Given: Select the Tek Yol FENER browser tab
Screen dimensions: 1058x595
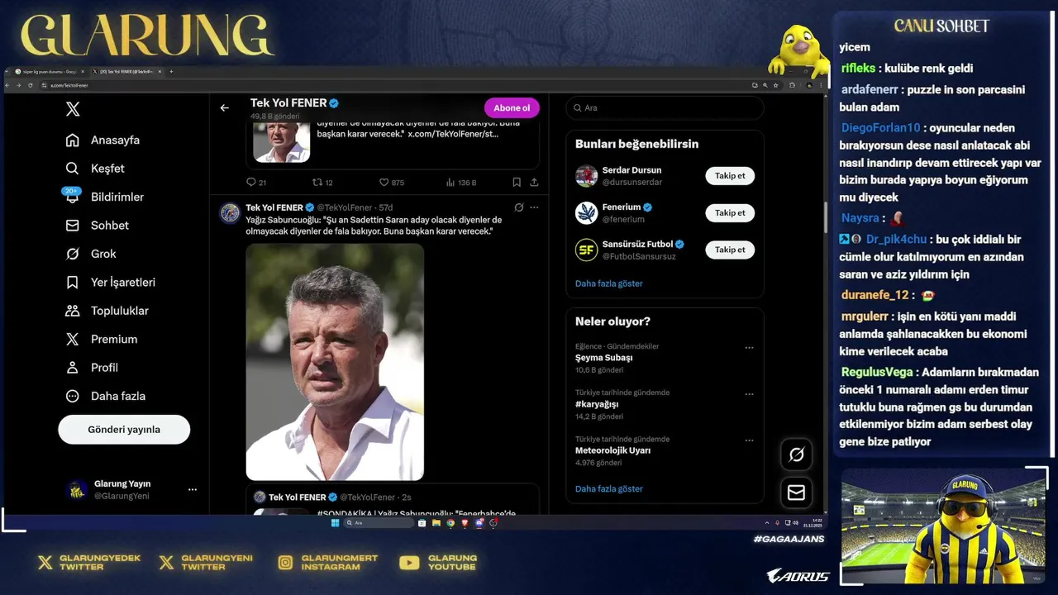Looking at the screenshot, I should tap(126, 72).
